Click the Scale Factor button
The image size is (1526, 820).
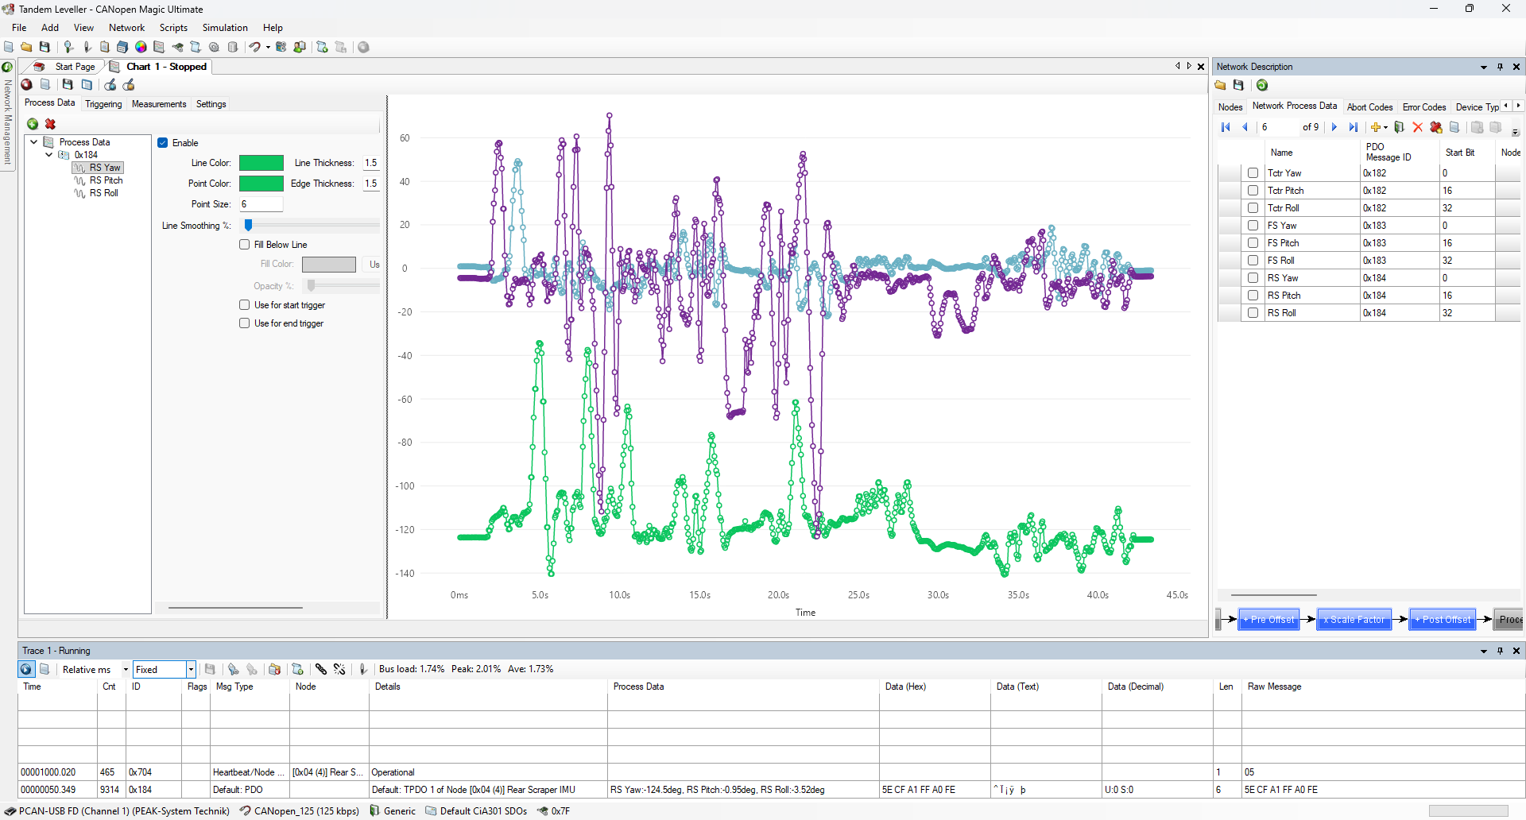(x=1354, y=620)
